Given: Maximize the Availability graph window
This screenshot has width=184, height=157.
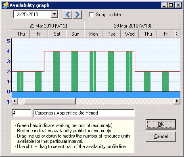Looking at the screenshot, I should (x=171, y=5).
